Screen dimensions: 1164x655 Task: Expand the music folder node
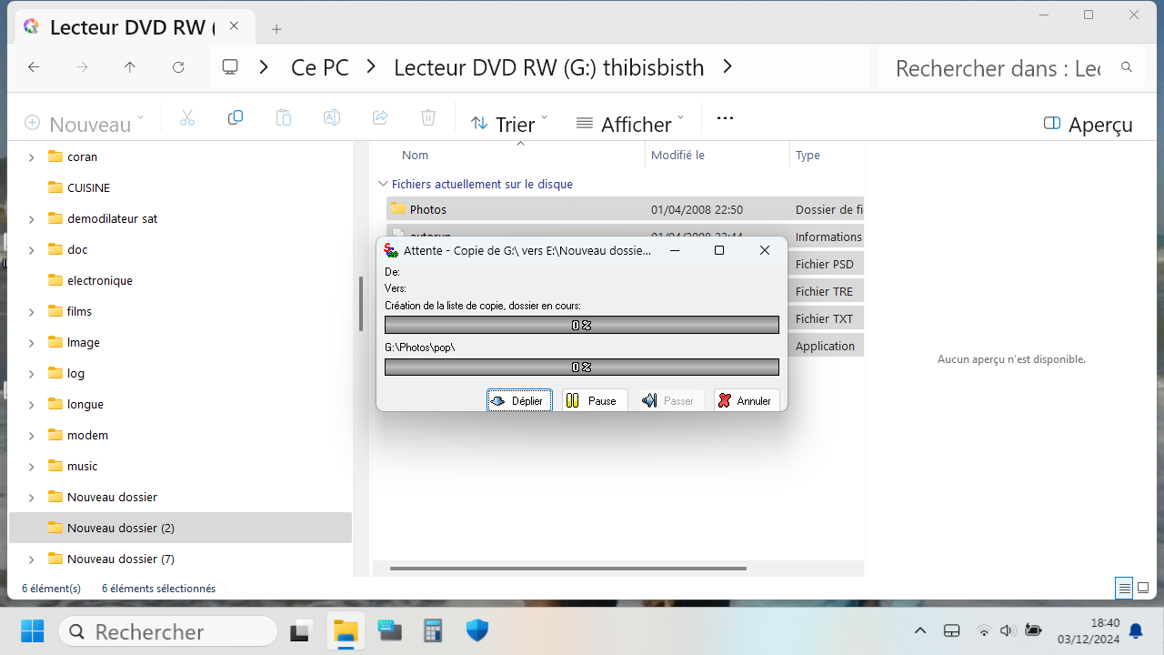[x=31, y=467]
